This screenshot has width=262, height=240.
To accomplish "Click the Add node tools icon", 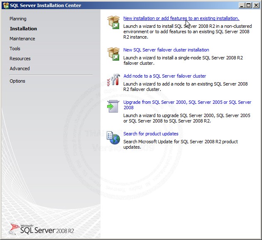I will tap(113, 80).
